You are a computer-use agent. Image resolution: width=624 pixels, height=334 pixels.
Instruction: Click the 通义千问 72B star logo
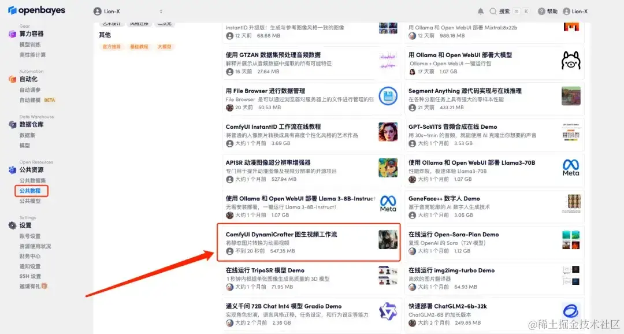[388, 311]
